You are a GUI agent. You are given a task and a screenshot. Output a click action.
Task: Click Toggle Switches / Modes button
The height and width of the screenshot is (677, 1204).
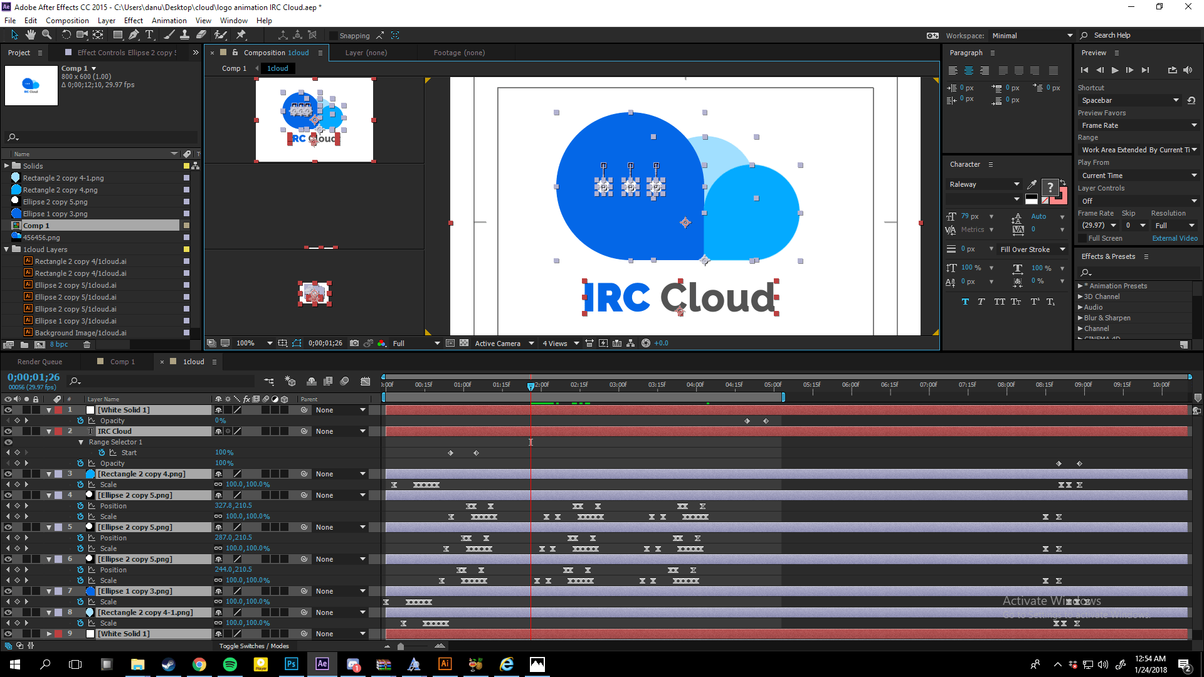pos(254,646)
